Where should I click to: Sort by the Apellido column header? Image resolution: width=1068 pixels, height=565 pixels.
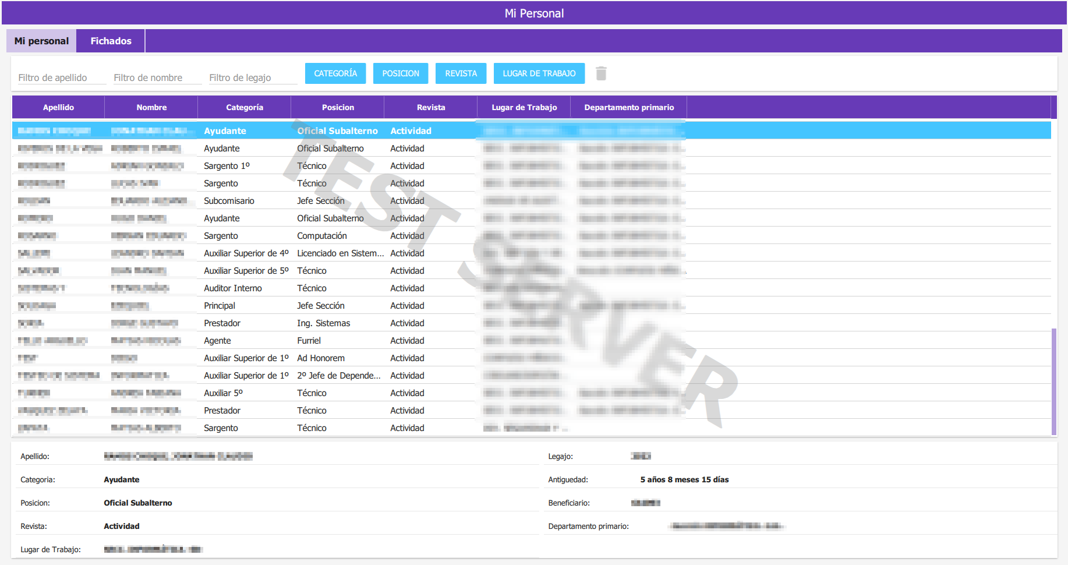click(x=58, y=107)
